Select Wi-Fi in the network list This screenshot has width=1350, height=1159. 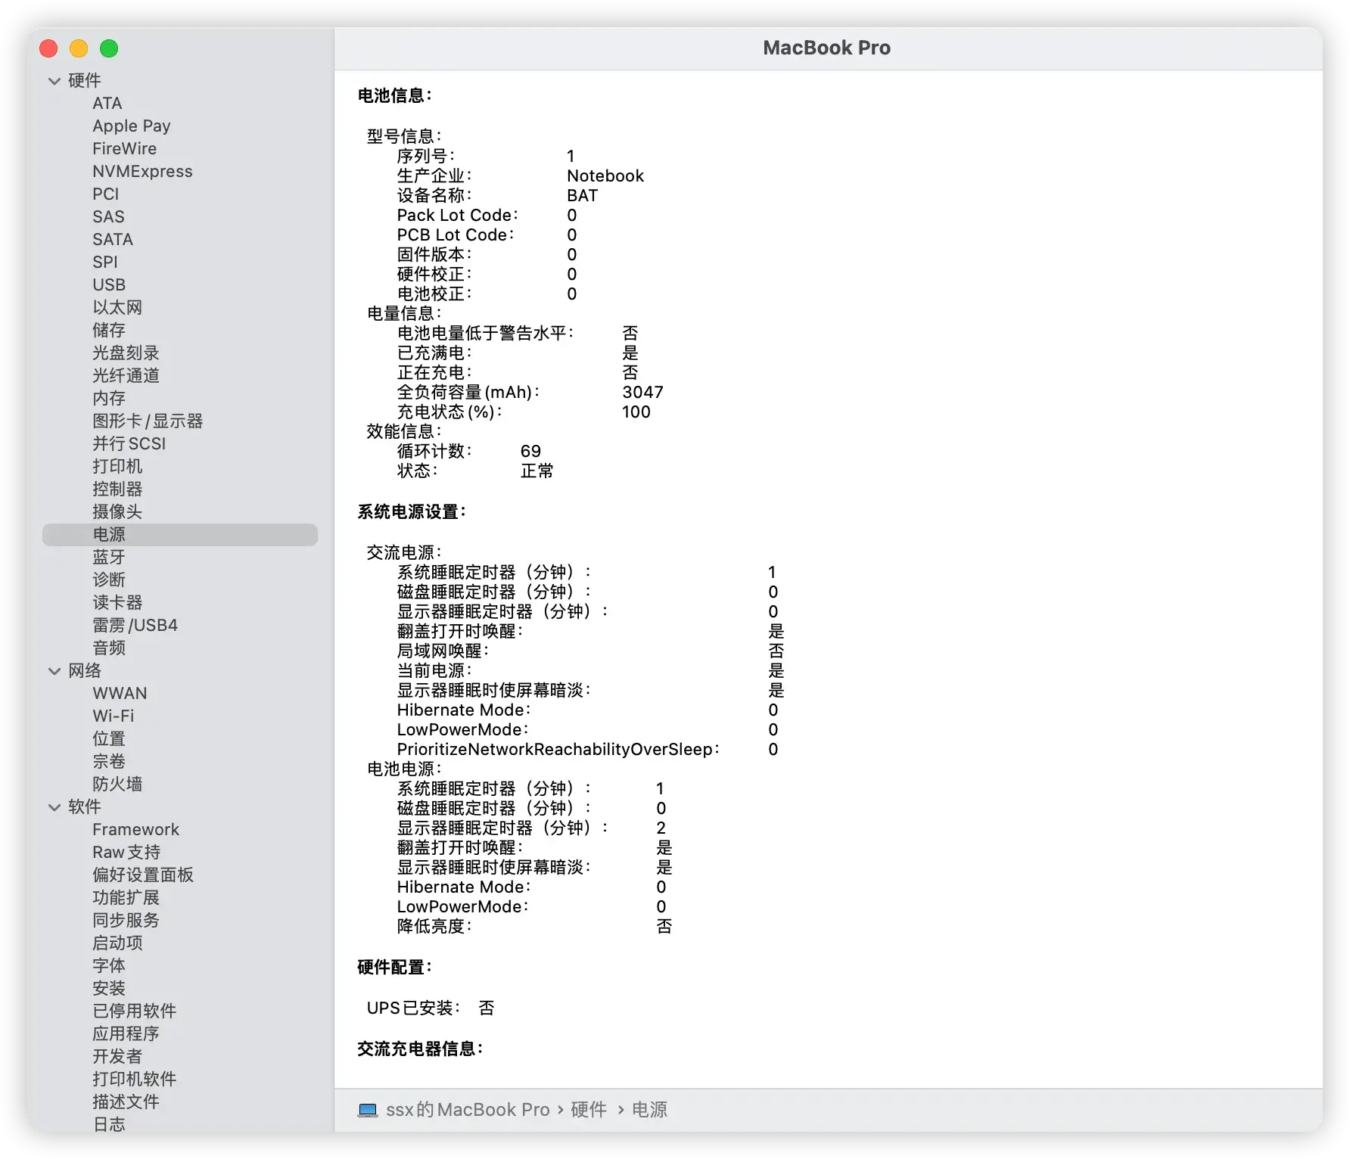tap(113, 716)
